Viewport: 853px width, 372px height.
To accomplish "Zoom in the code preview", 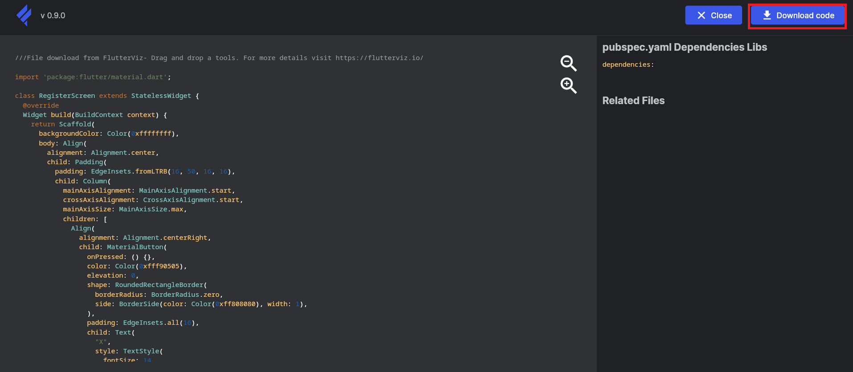I will [568, 85].
